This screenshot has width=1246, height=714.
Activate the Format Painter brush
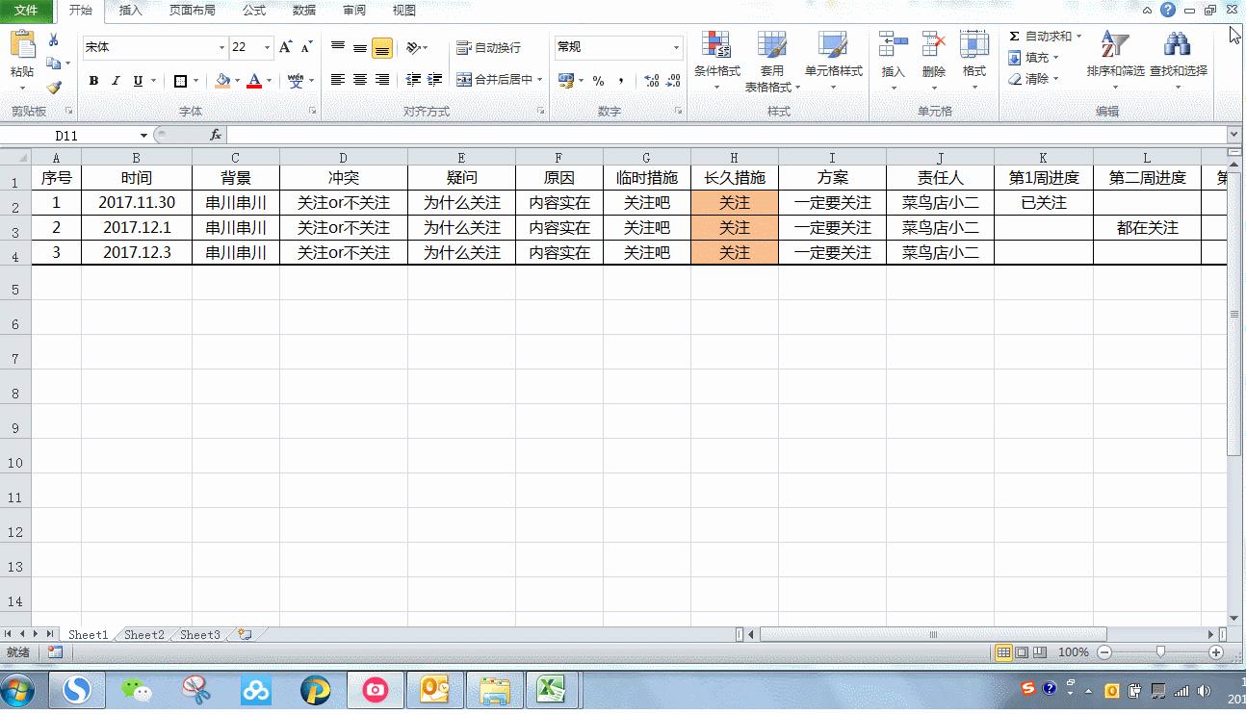pyautogui.click(x=56, y=87)
